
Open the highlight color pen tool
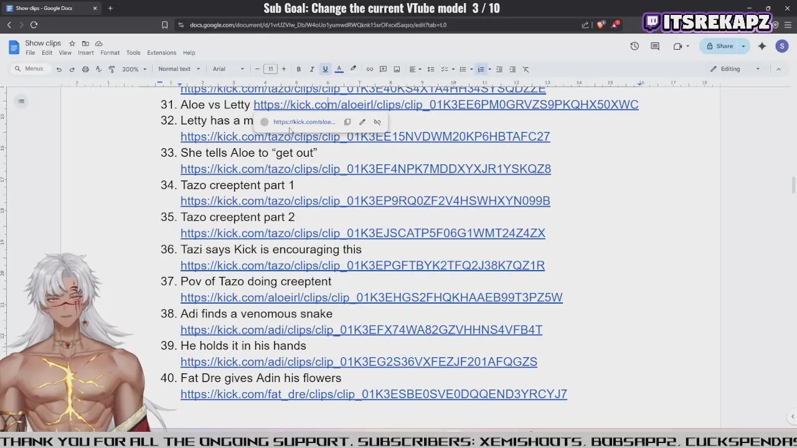click(353, 69)
